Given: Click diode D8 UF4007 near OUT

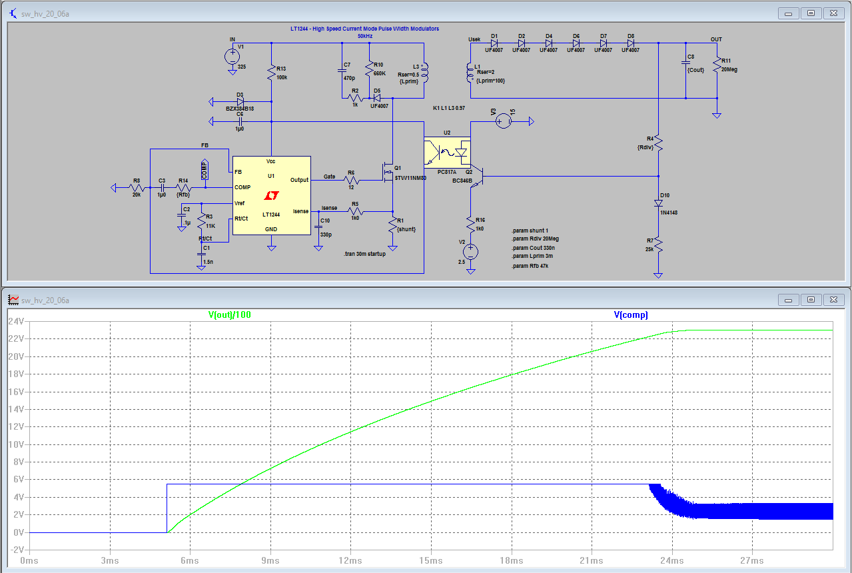Looking at the screenshot, I should click(x=631, y=43).
